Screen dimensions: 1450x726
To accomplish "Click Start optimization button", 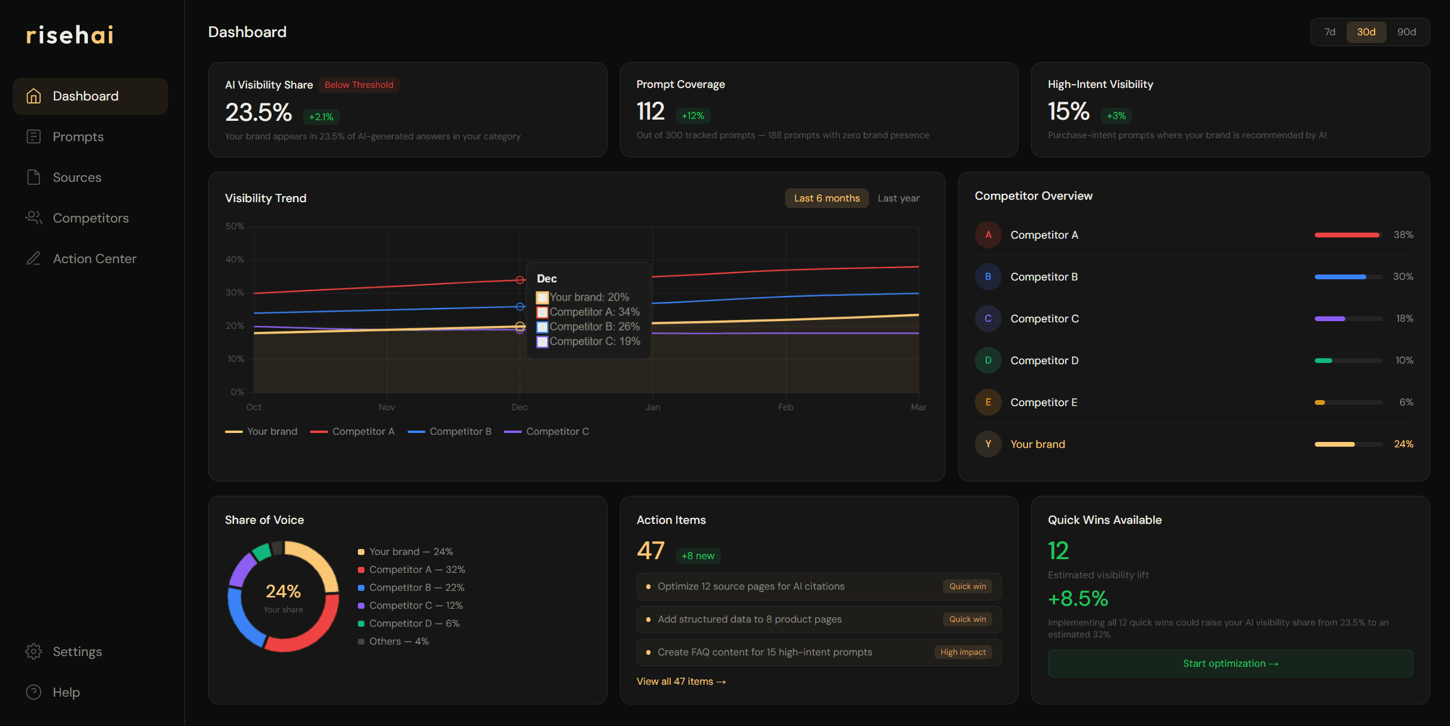I will tap(1230, 664).
